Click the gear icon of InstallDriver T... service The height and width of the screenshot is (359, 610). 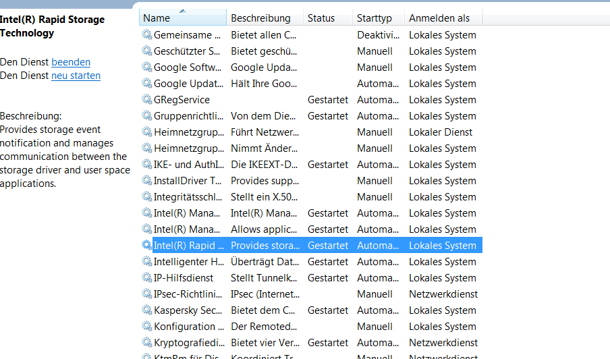click(147, 181)
